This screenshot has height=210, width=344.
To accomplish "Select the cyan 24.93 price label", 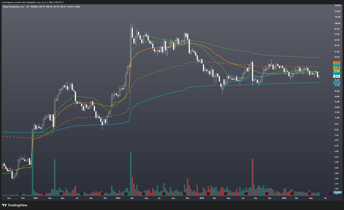I will (337, 83).
